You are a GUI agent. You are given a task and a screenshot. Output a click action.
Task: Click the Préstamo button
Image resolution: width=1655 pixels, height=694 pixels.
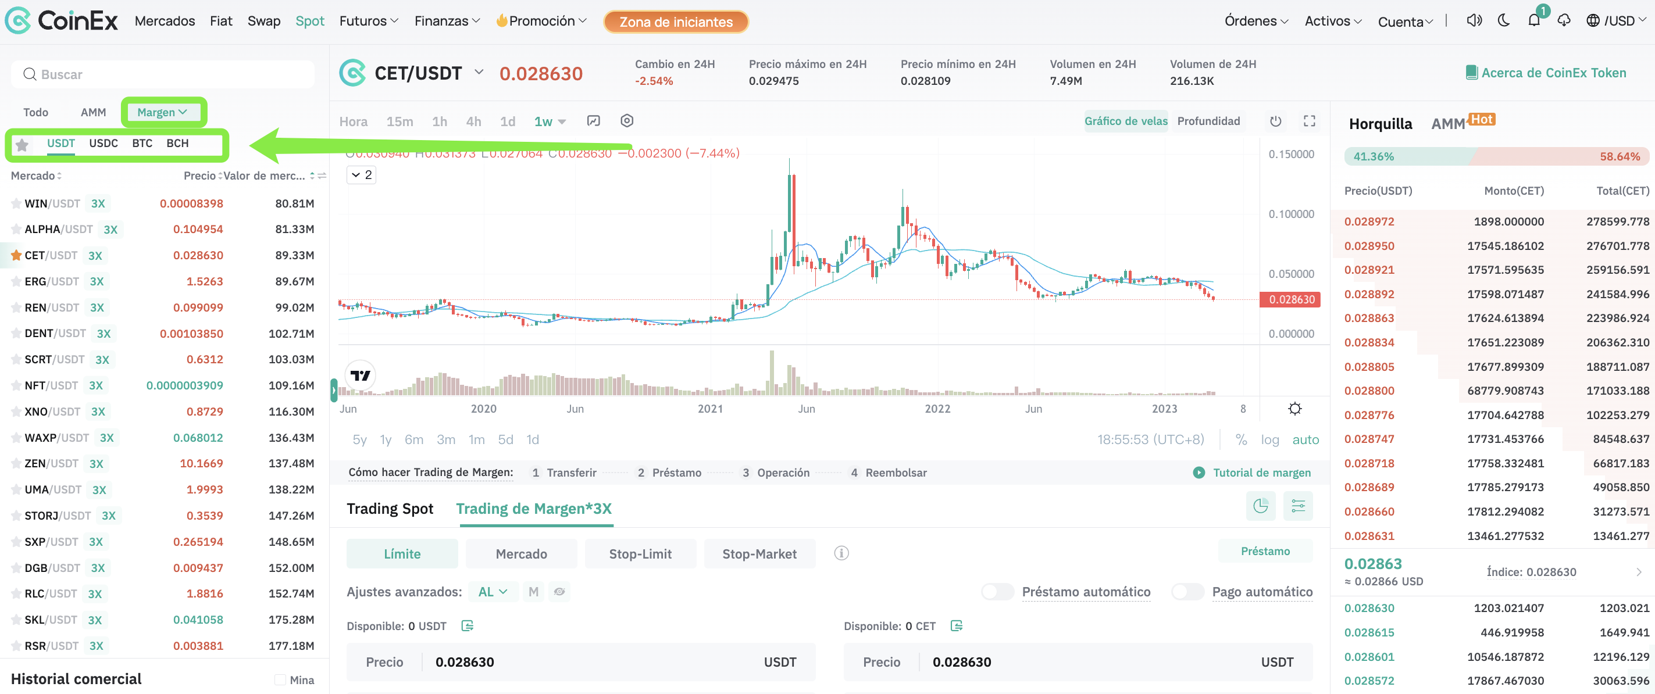pos(1265,551)
